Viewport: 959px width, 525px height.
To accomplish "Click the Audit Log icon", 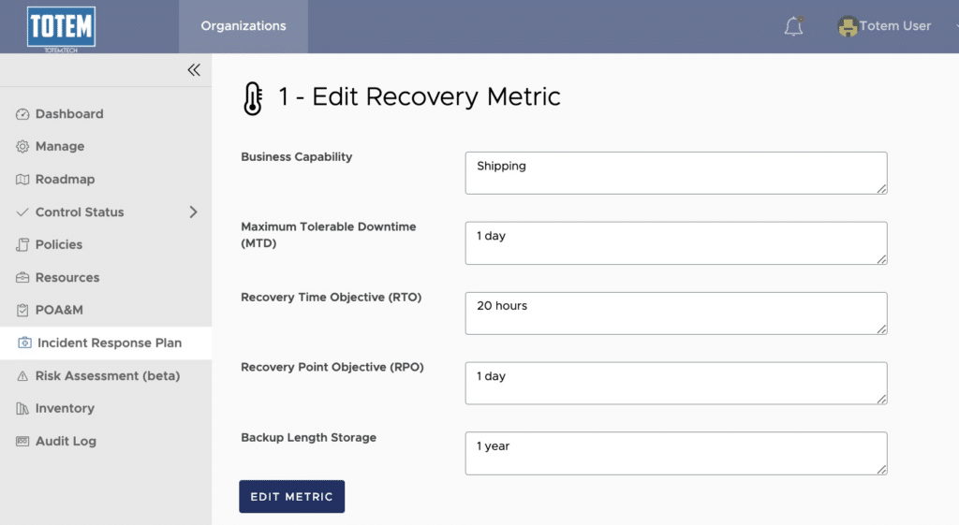I will pyautogui.click(x=22, y=442).
